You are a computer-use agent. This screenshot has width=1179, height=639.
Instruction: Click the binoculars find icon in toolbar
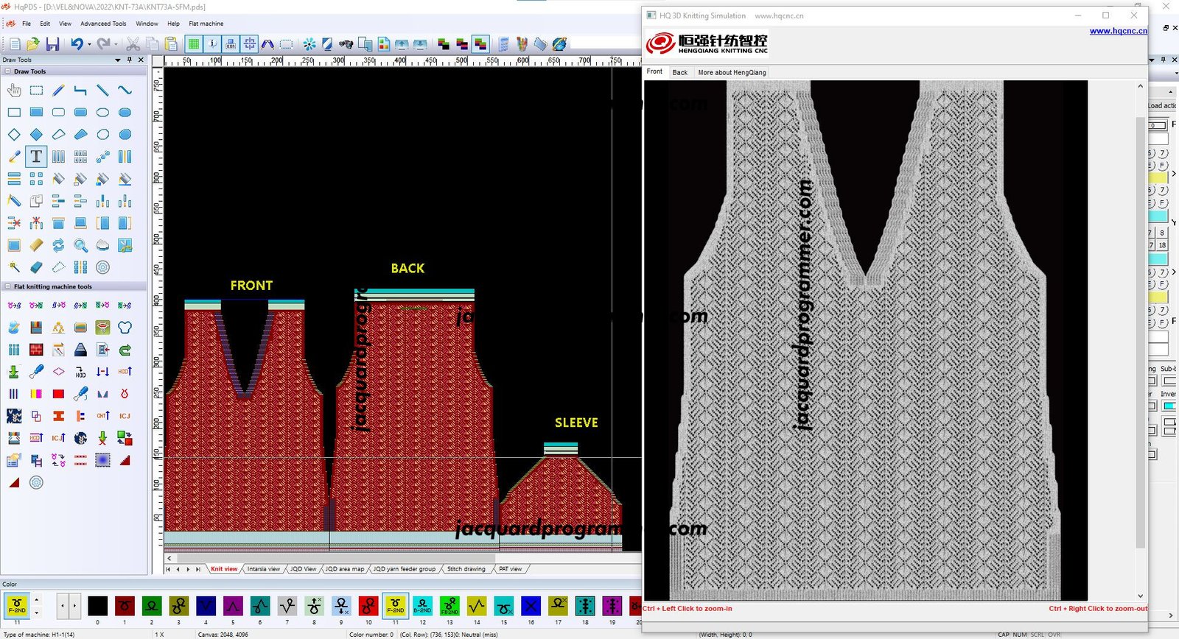(346, 44)
